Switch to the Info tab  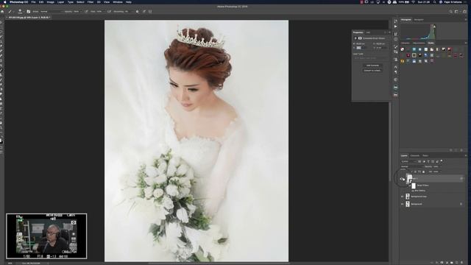coord(368,32)
